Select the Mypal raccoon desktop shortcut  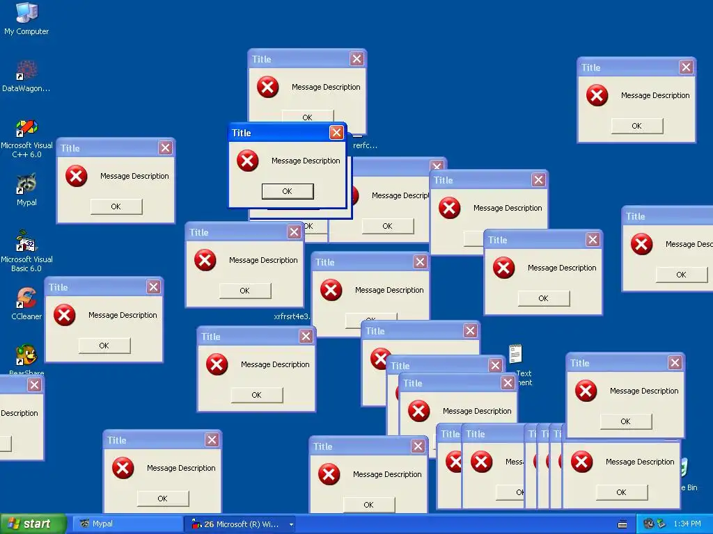coord(26,190)
